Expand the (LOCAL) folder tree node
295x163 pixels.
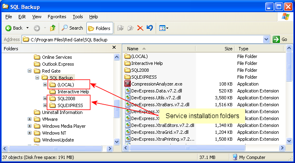[x=45, y=84]
